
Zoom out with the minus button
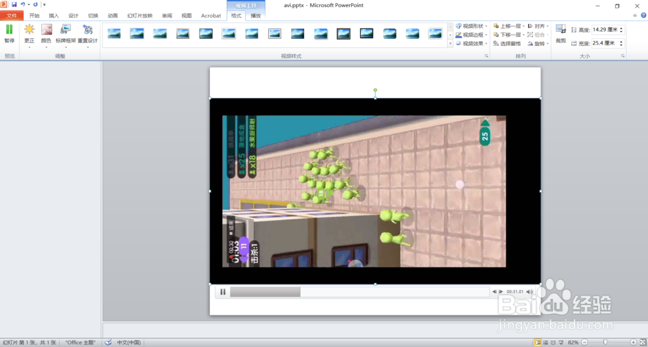tap(584, 342)
